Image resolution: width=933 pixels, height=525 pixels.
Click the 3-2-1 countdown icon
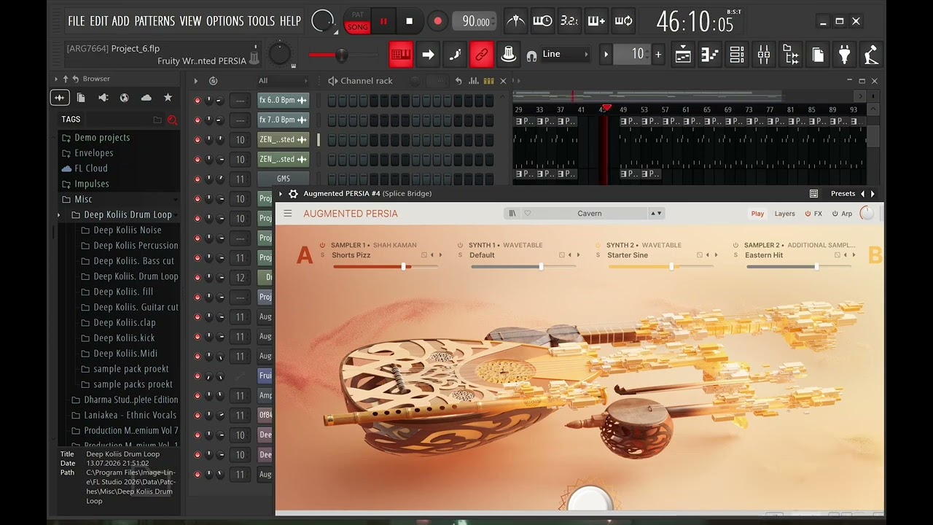pyautogui.click(x=569, y=21)
